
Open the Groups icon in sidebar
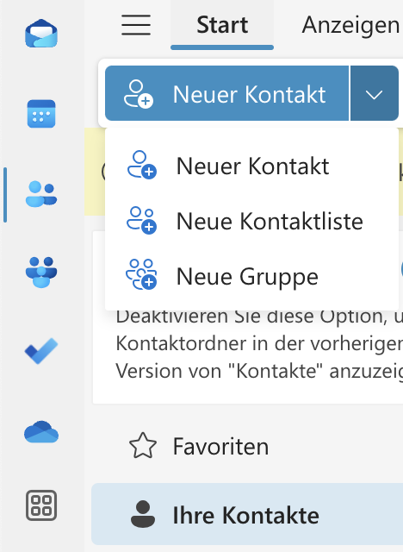(41, 273)
